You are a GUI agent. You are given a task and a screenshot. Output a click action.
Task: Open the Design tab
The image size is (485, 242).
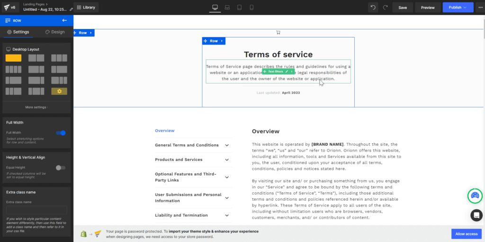tap(55, 32)
